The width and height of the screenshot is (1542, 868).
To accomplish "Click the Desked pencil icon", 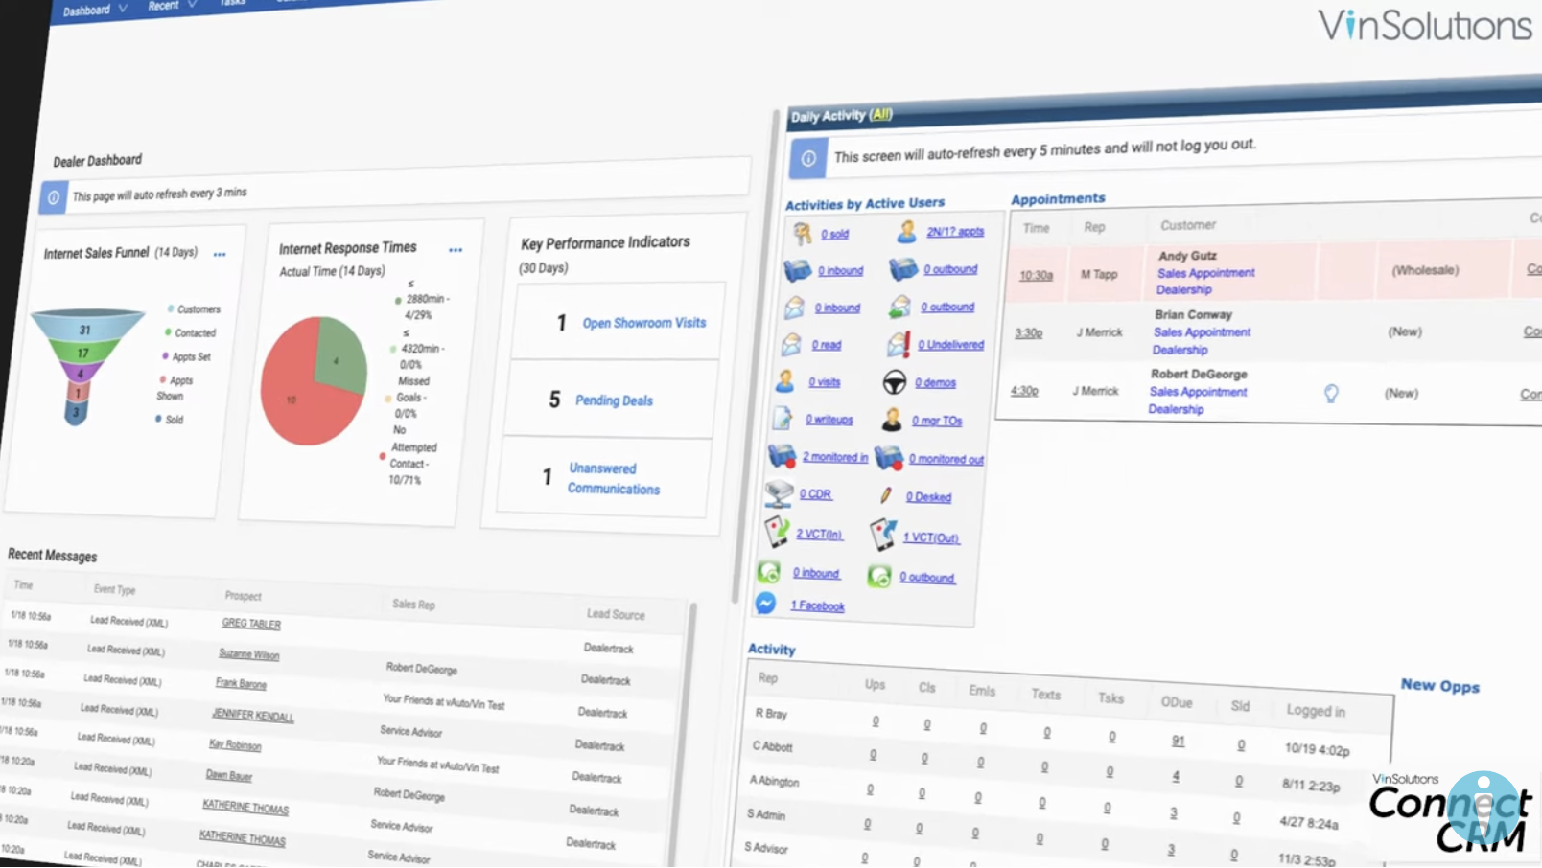I will point(886,495).
